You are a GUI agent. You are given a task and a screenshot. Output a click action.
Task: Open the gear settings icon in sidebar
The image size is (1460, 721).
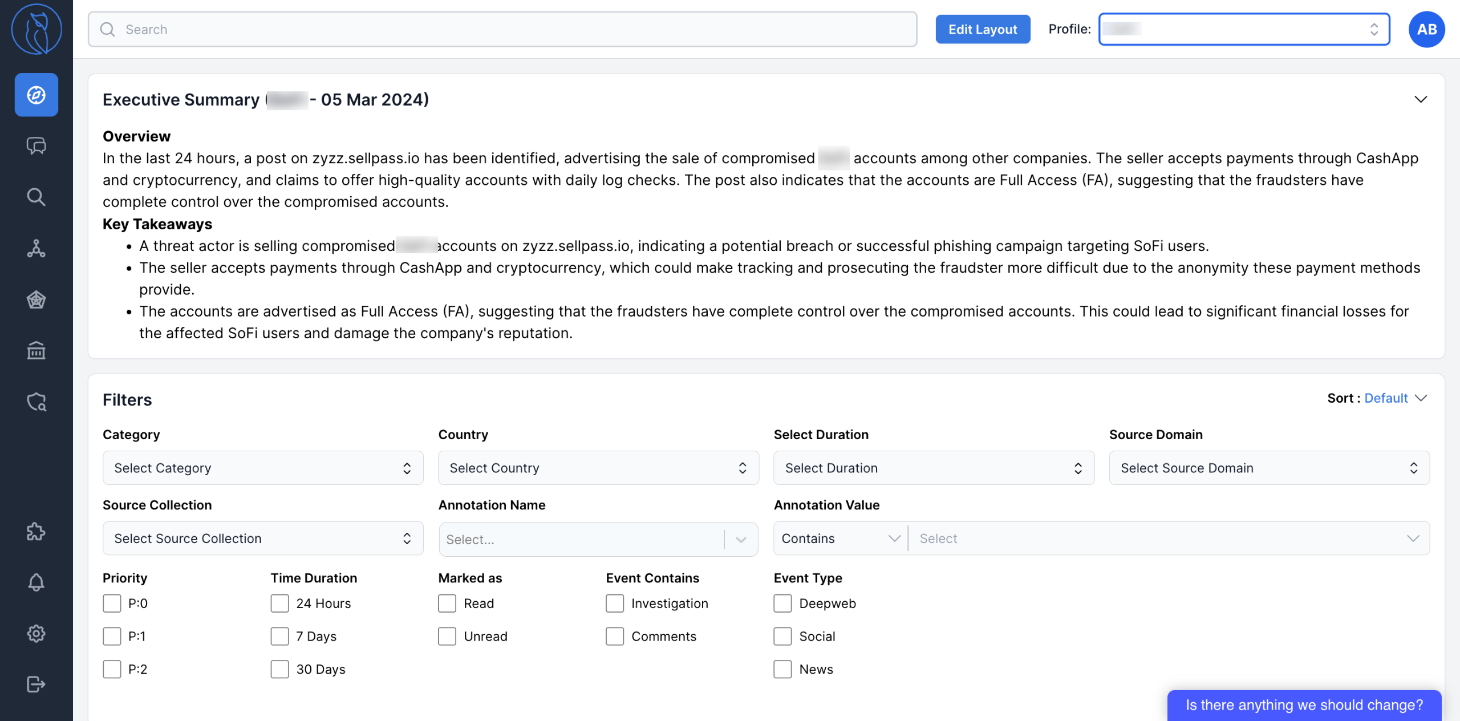tap(36, 633)
